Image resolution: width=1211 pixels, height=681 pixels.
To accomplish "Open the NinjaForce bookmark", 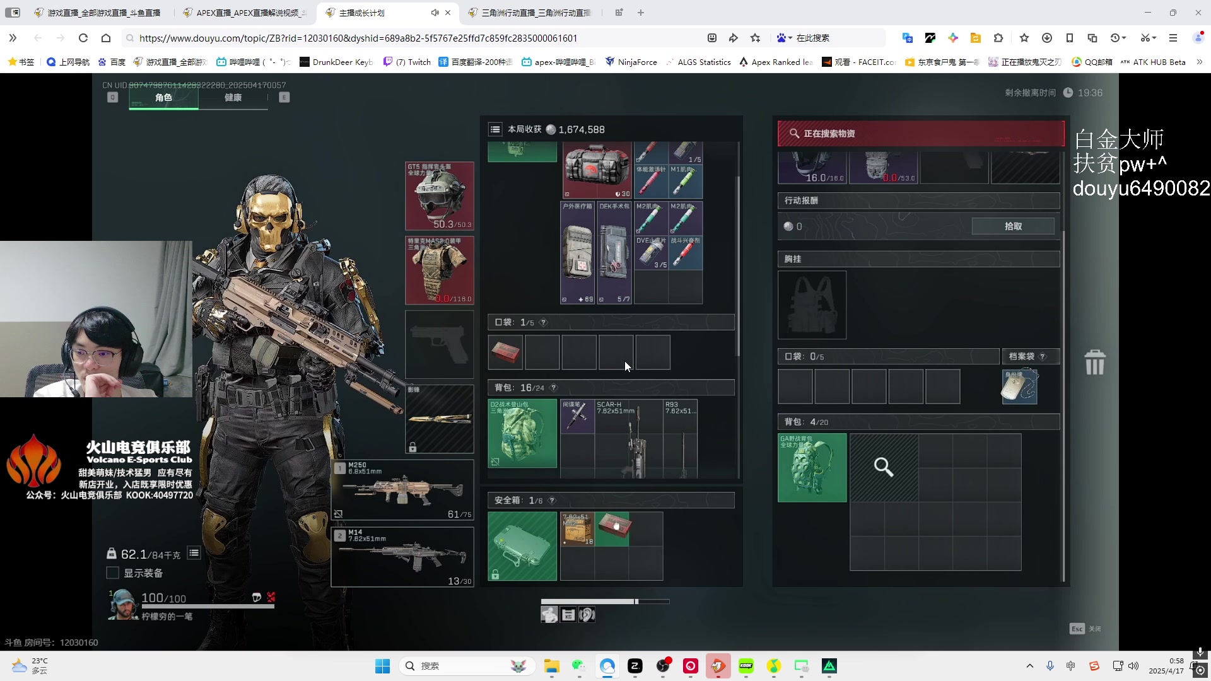I will tap(631, 62).
